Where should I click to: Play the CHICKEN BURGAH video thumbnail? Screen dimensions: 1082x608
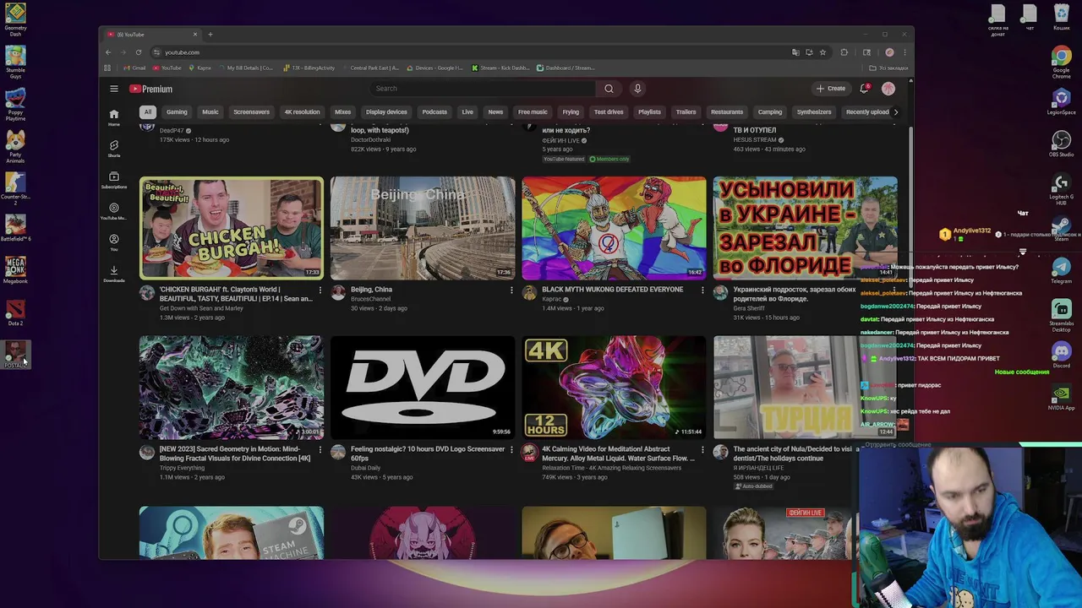click(231, 228)
